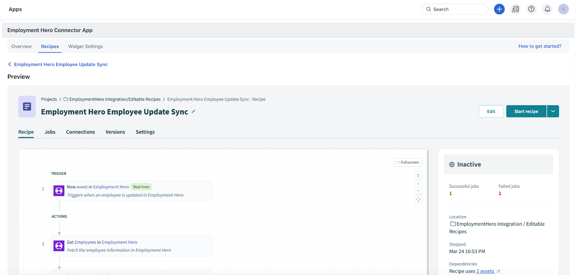
Task: Expand the Start recipe dropdown arrow
Action: point(553,111)
